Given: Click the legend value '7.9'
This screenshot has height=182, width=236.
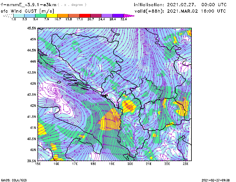Looking at the screenshot, I should [47, 19].
